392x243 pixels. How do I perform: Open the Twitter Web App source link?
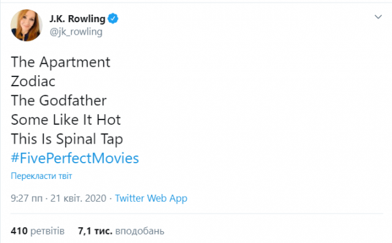[x=151, y=198]
